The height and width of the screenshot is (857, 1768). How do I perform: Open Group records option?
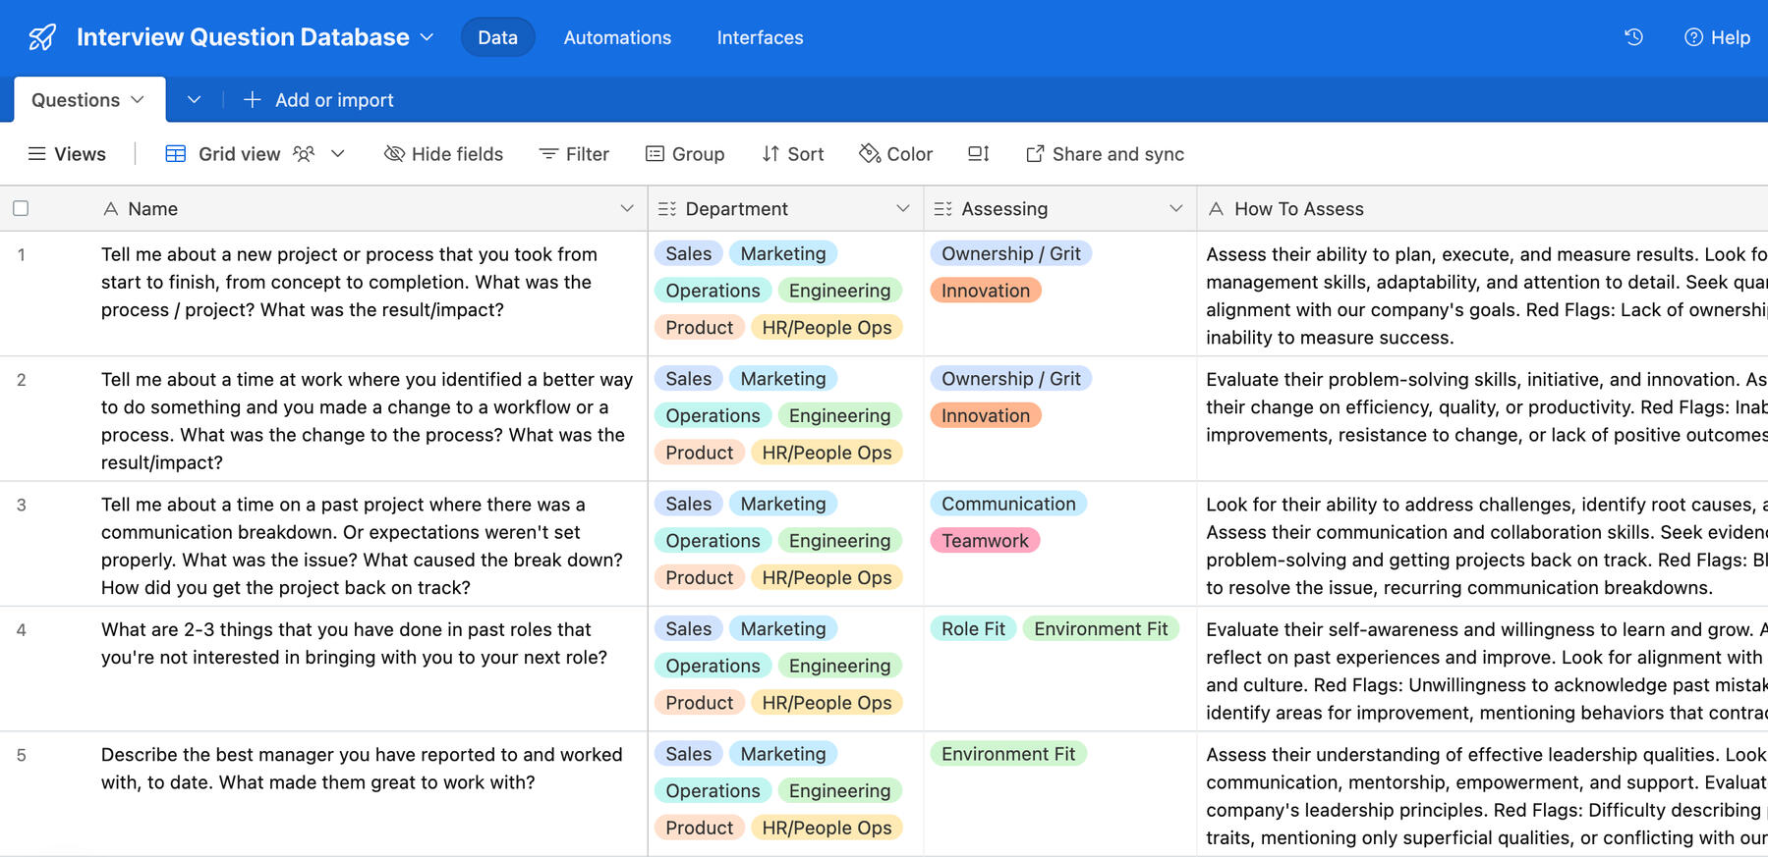point(685,154)
